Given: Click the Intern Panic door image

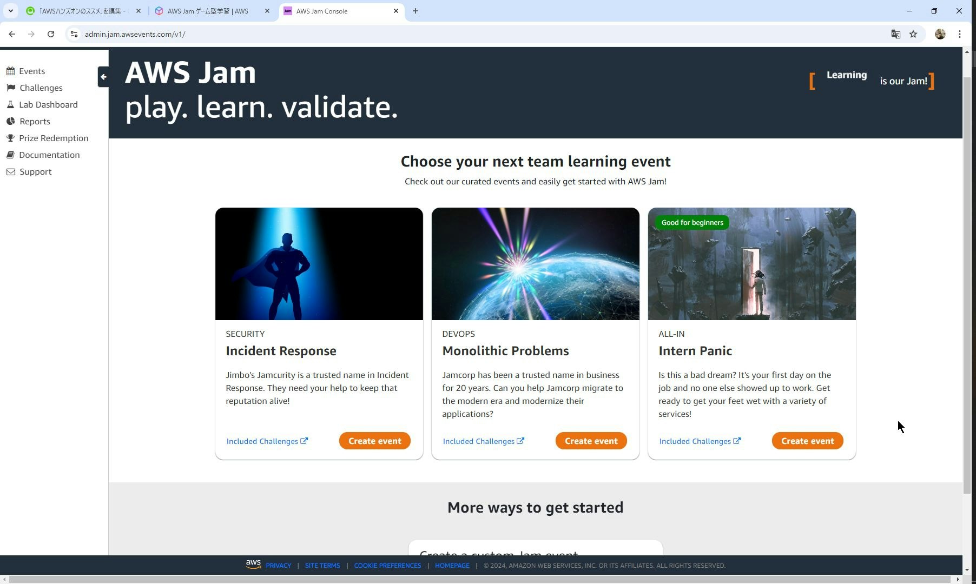Looking at the screenshot, I should [752, 264].
